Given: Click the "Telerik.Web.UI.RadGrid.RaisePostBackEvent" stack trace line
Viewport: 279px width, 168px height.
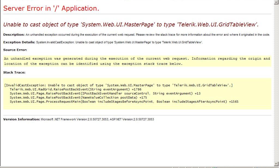Looking at the screenshot, I should click(75, 89).
